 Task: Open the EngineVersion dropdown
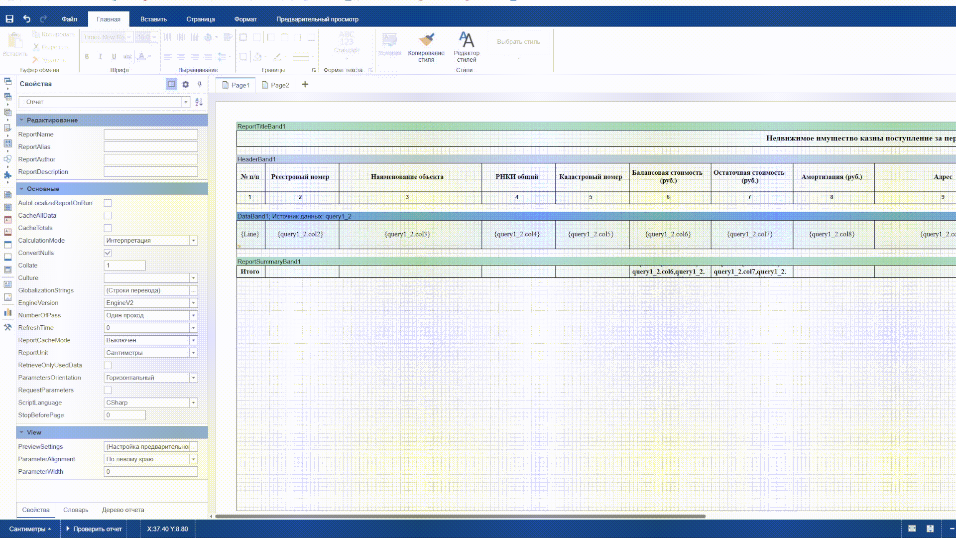tap(193, 303)
